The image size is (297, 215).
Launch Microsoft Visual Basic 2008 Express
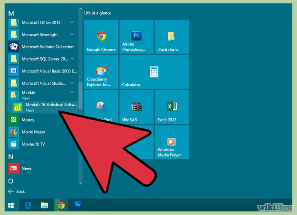tap(43, 71)
